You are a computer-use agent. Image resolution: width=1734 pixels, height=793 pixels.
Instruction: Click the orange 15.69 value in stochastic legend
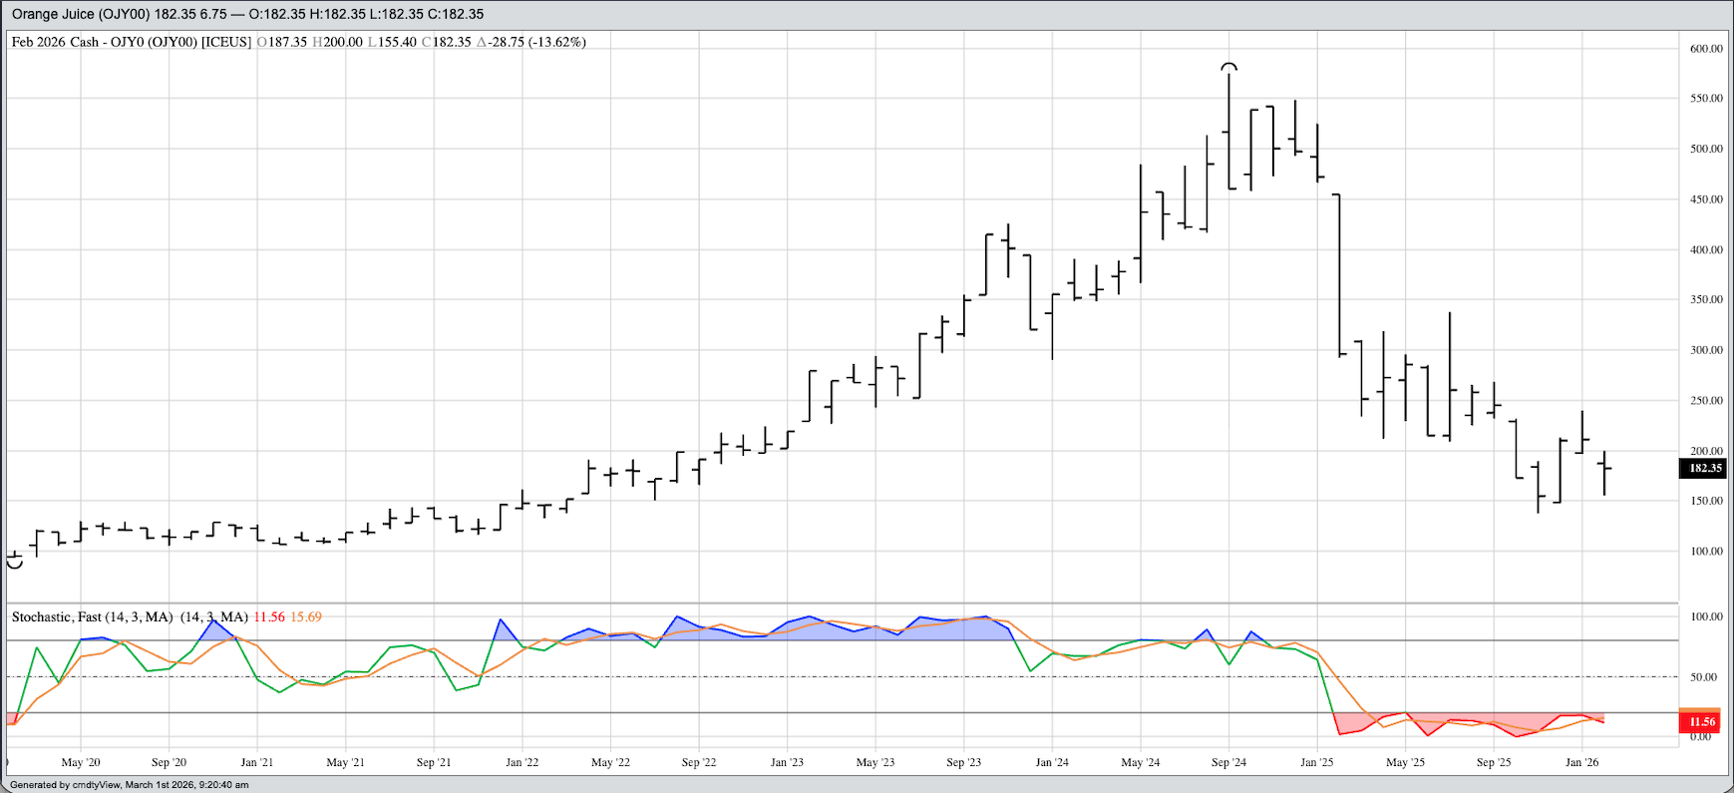coord(306,616)
